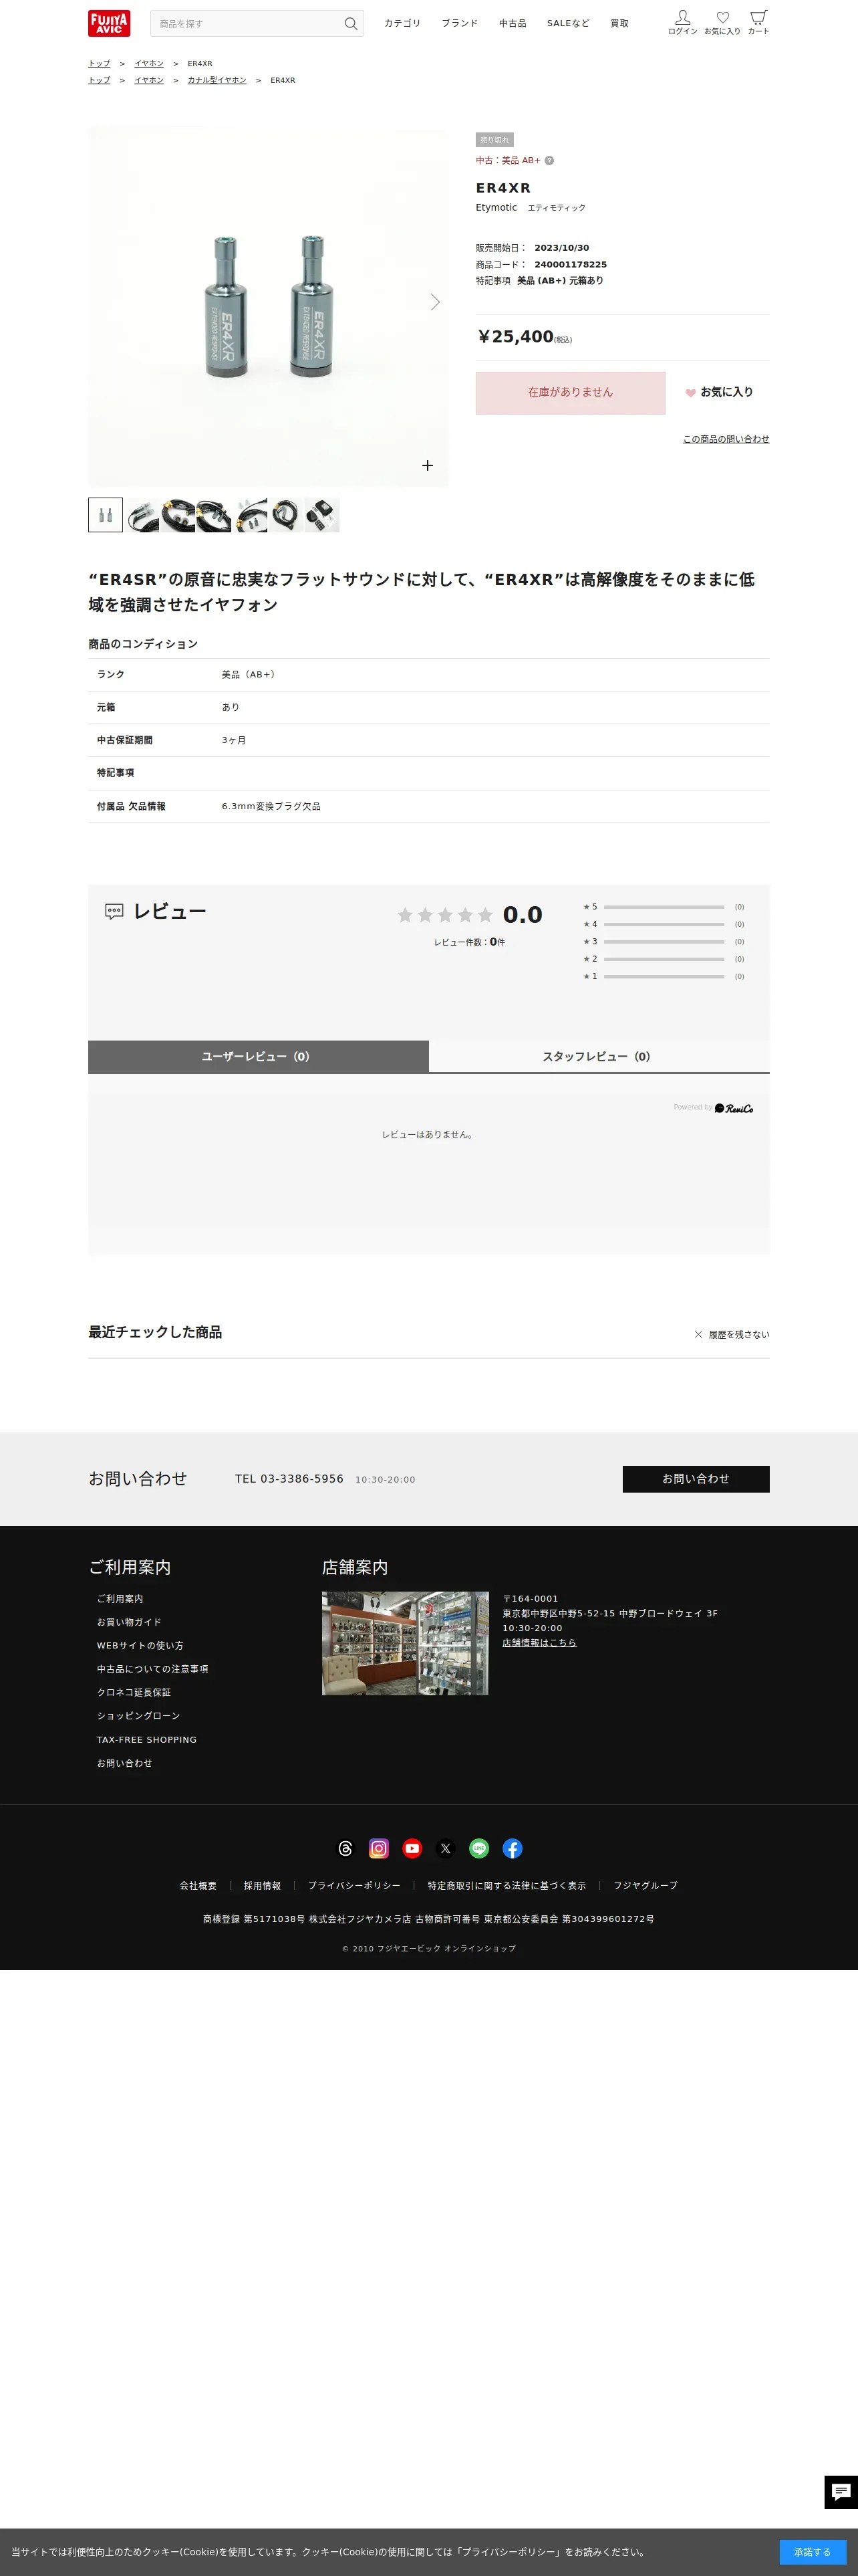Select the second product thumbnail
The height and width of the screenshot is (2576, 858).
coord(143,515)
